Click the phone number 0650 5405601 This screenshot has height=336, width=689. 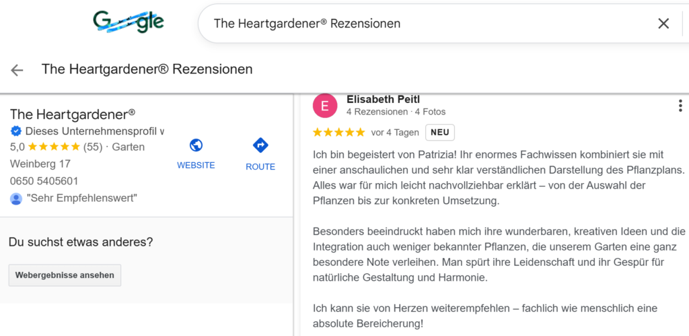coord(44,180)
